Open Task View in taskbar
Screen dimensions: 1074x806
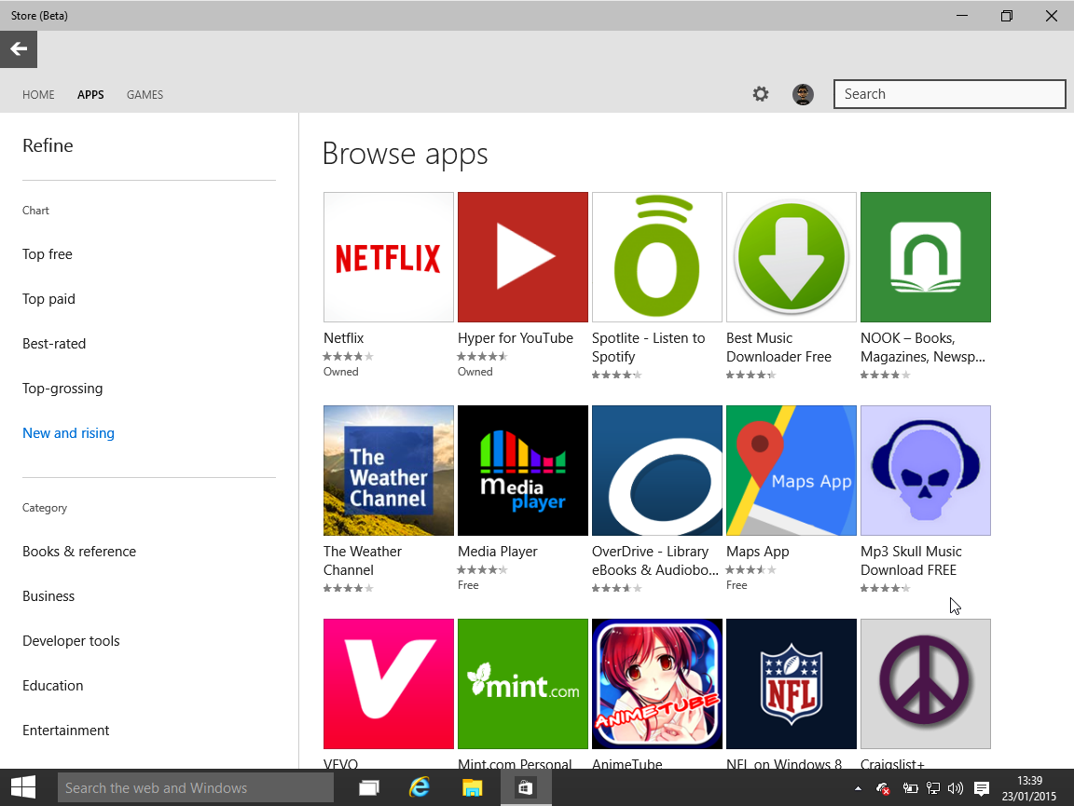click(x=369, y=788)
